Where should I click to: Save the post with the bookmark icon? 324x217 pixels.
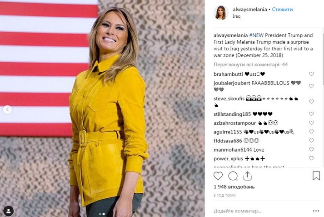(x=316, y=176)
